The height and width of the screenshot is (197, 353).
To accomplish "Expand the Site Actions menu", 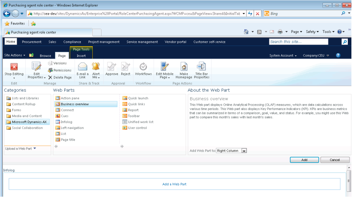I will 15,55.
